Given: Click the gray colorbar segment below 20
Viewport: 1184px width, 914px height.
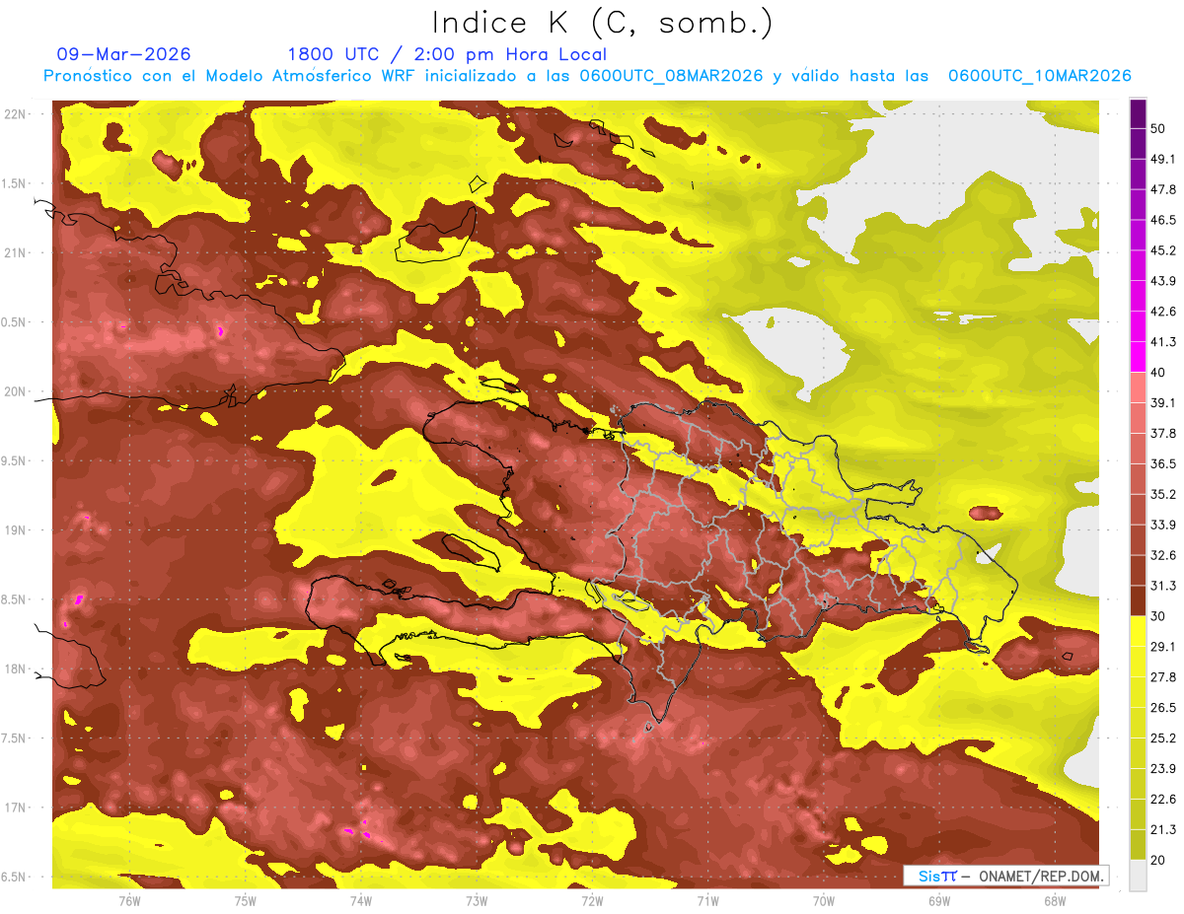Looking at the screenshot, I should coord(1138,876).
